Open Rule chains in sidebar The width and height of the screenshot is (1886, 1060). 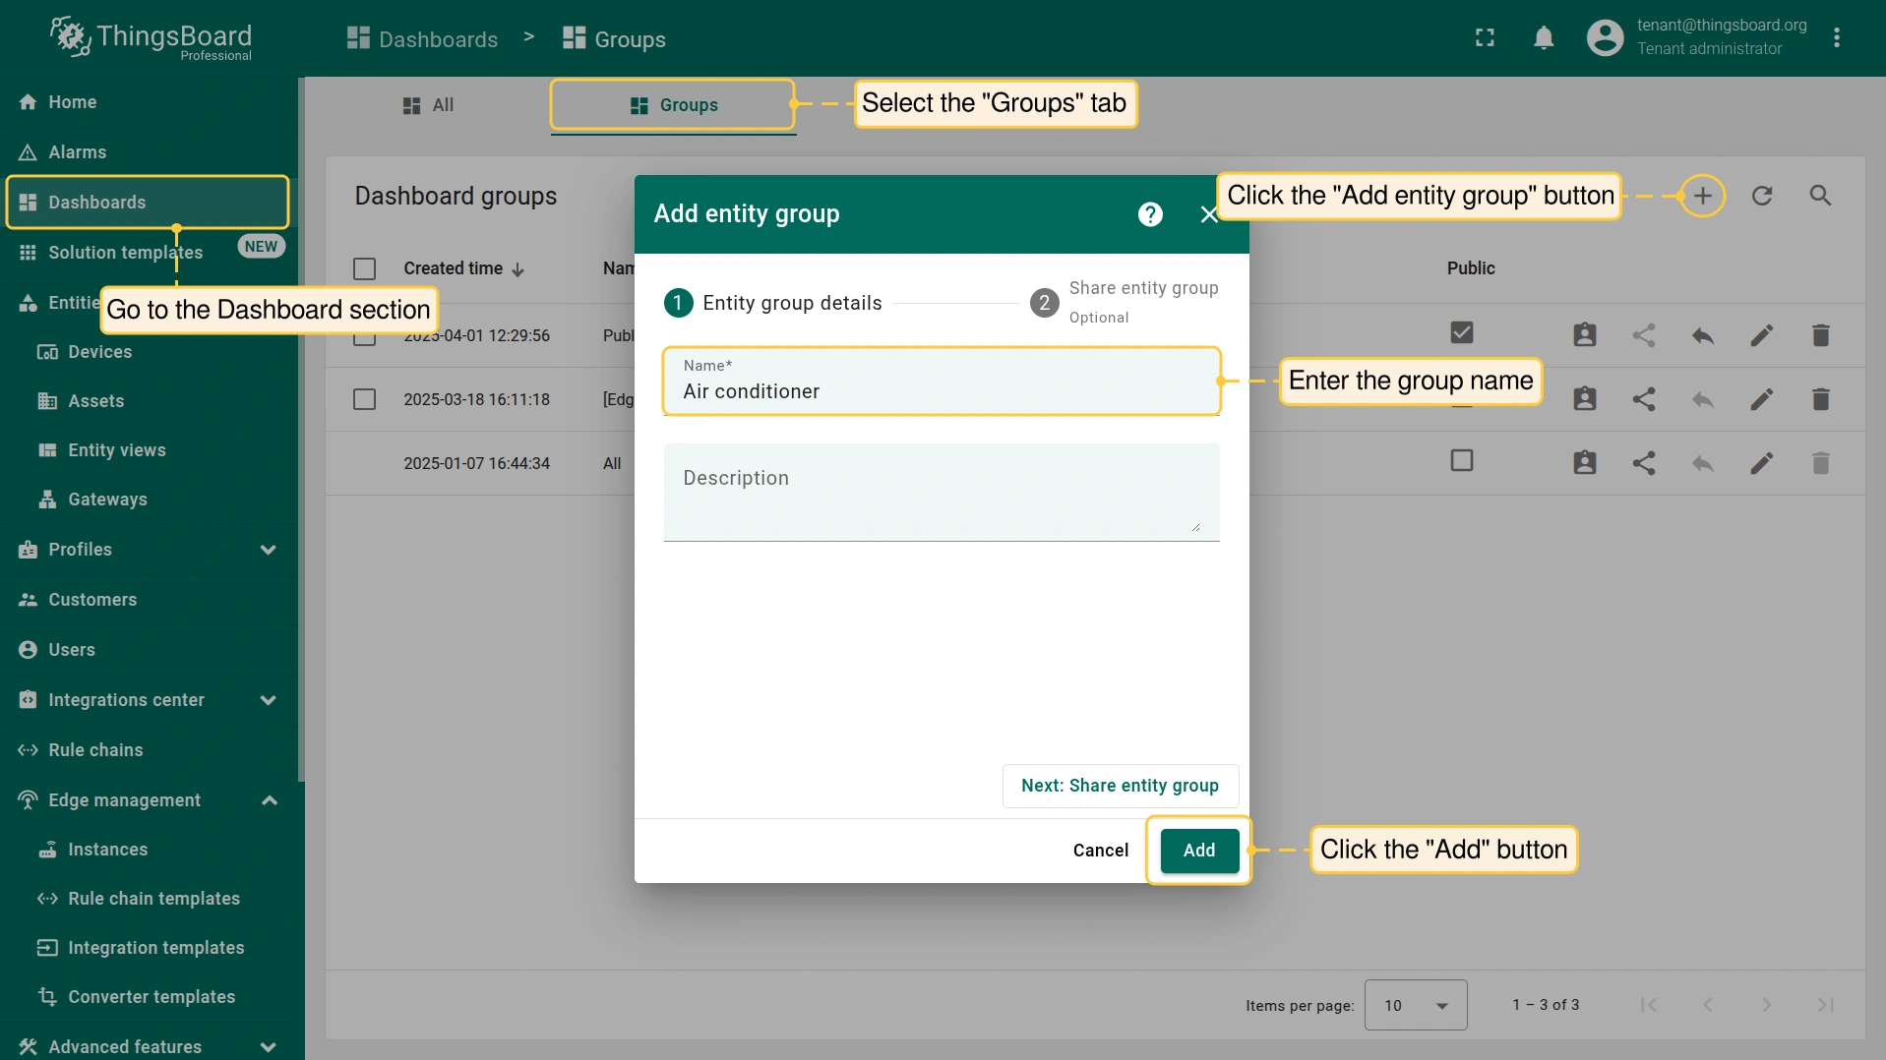coord(95,750)
